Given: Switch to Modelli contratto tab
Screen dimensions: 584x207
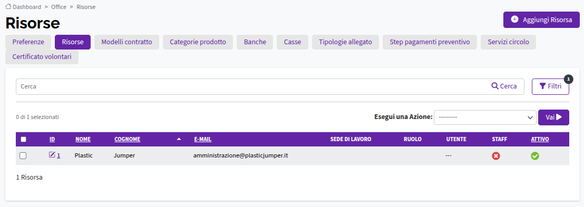Looking at the screenshot, I should 126,42.
